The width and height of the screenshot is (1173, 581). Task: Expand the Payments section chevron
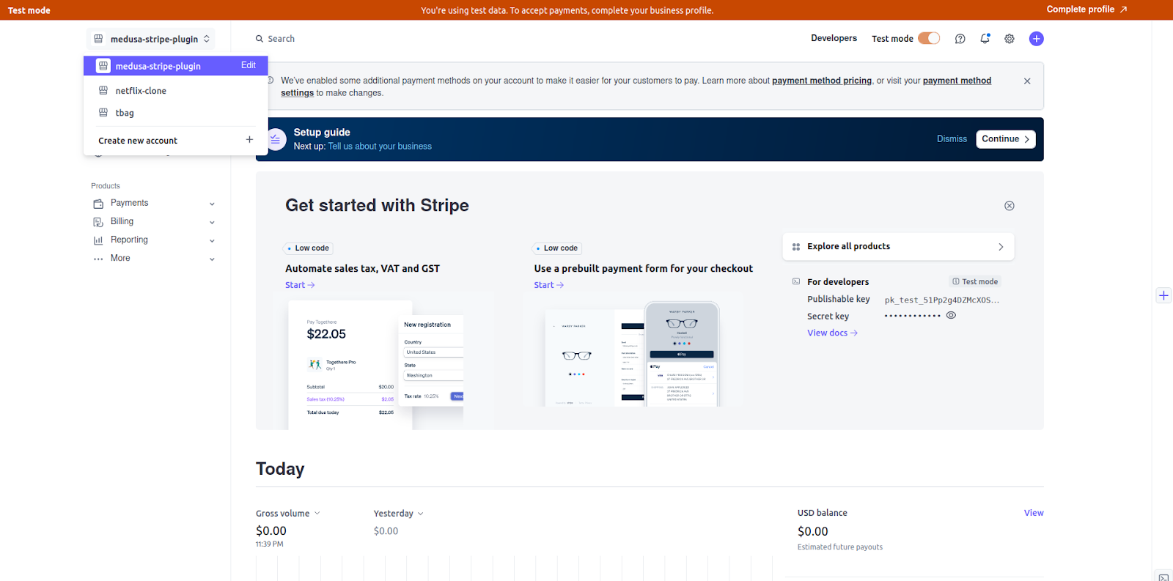[x=212, y=204]
